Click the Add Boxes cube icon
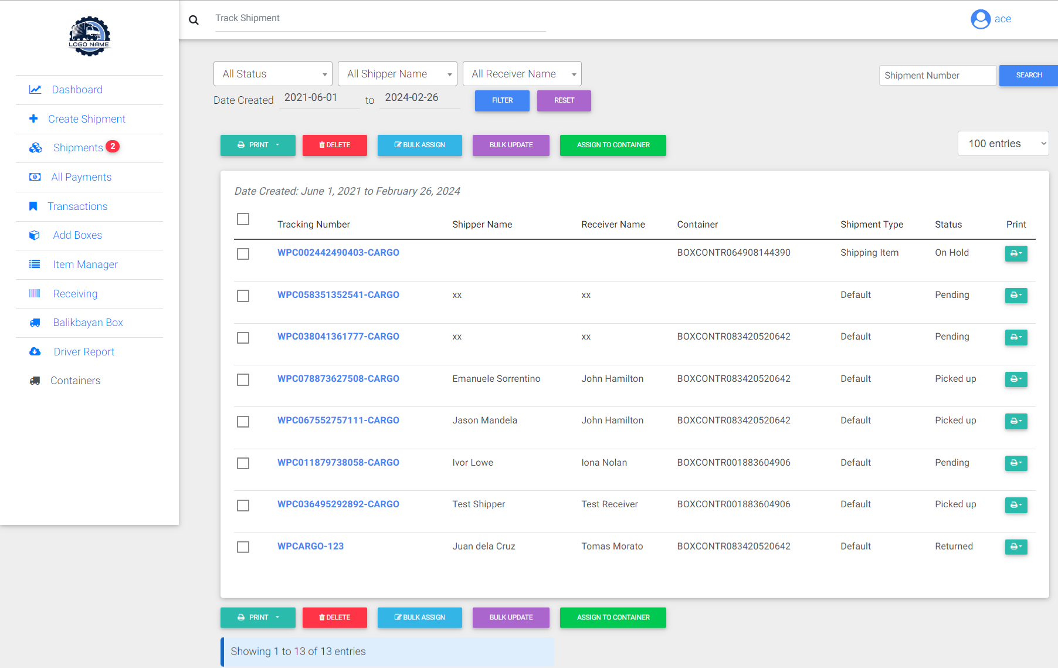The width and height of the screenshot is (1058, 668). (x=35, y=235)
